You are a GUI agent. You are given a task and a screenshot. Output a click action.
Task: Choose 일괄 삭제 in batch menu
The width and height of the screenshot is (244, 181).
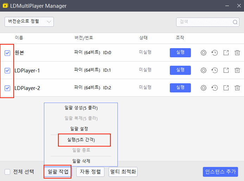point(81,161)
